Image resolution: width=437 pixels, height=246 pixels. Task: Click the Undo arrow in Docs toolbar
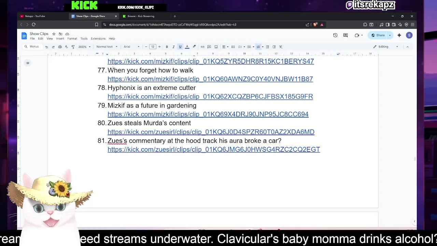(x=46, y=47)
